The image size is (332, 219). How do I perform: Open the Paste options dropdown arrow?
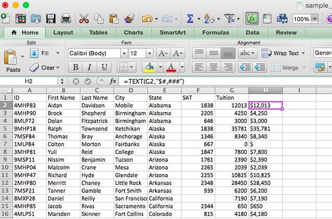click(22, 56)
